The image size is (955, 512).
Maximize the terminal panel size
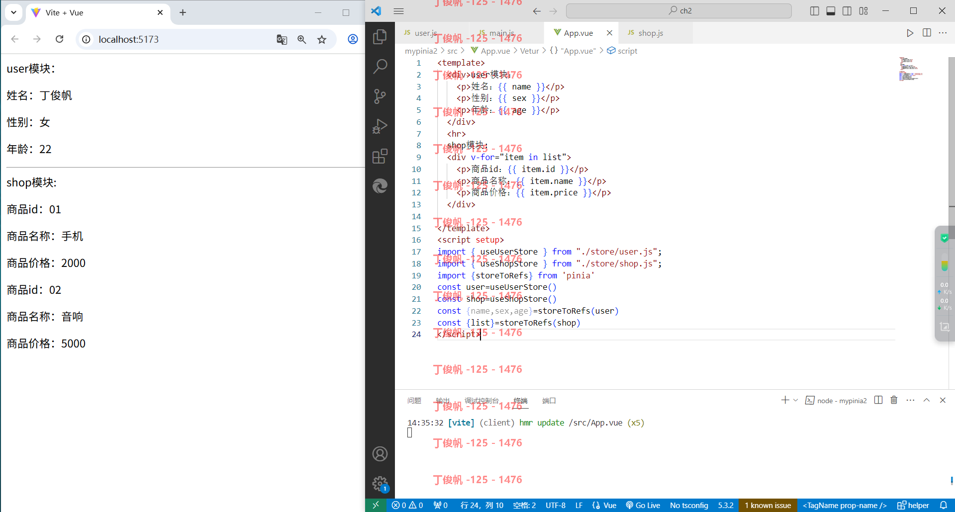click(x=927, y=400)
